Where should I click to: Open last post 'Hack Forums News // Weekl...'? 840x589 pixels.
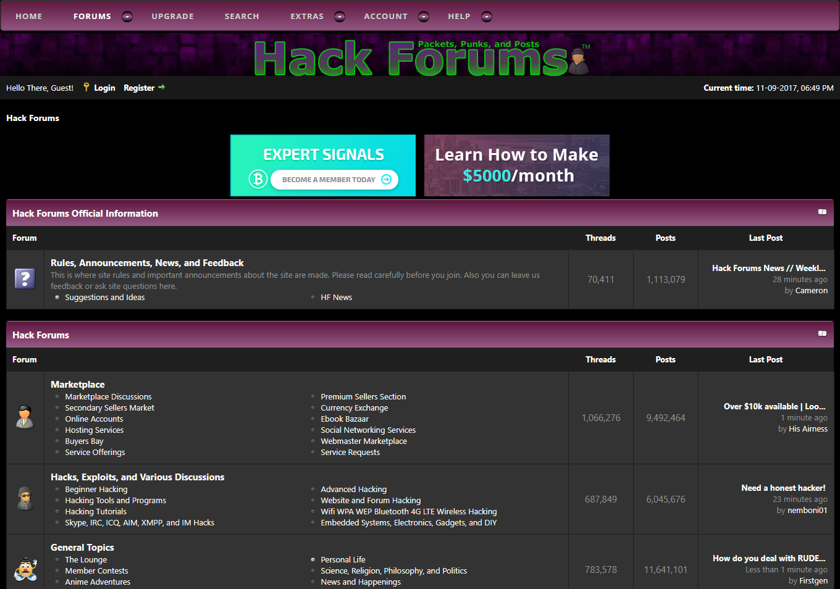(x=769, y=269)
